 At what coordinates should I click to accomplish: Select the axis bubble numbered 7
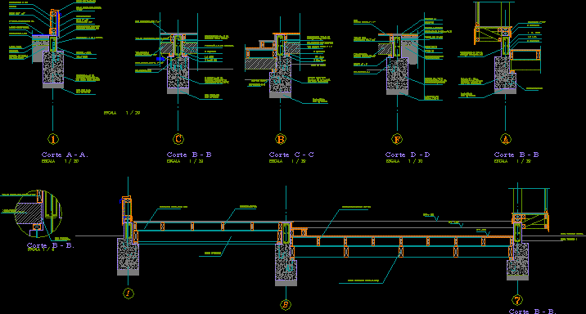pos(517,300)
